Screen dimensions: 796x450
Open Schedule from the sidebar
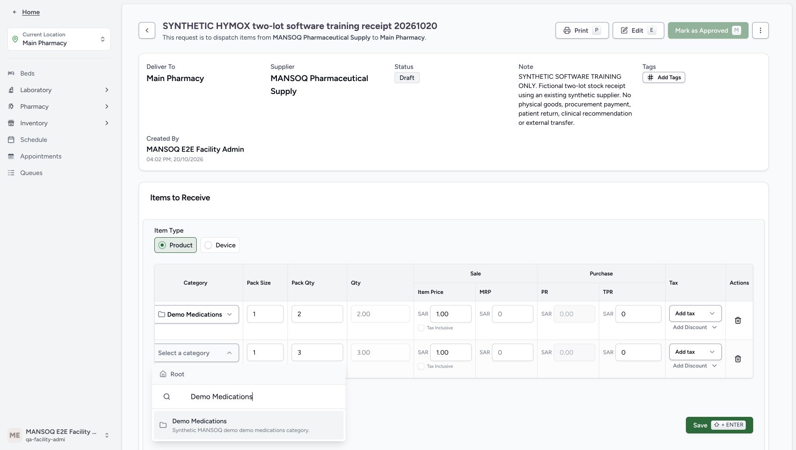(34, 140)
